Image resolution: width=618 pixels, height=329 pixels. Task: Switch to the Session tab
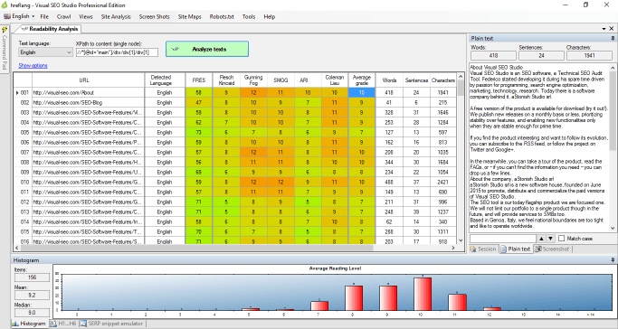tap(483, 249)
